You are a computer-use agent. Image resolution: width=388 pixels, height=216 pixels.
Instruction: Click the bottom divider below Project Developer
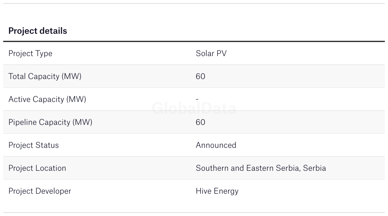point(194,212)
